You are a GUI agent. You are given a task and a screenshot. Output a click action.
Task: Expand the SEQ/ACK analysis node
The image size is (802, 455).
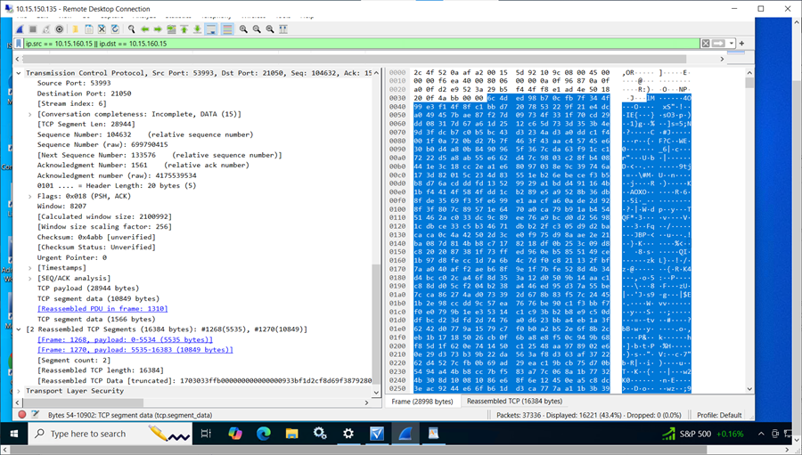30,278
